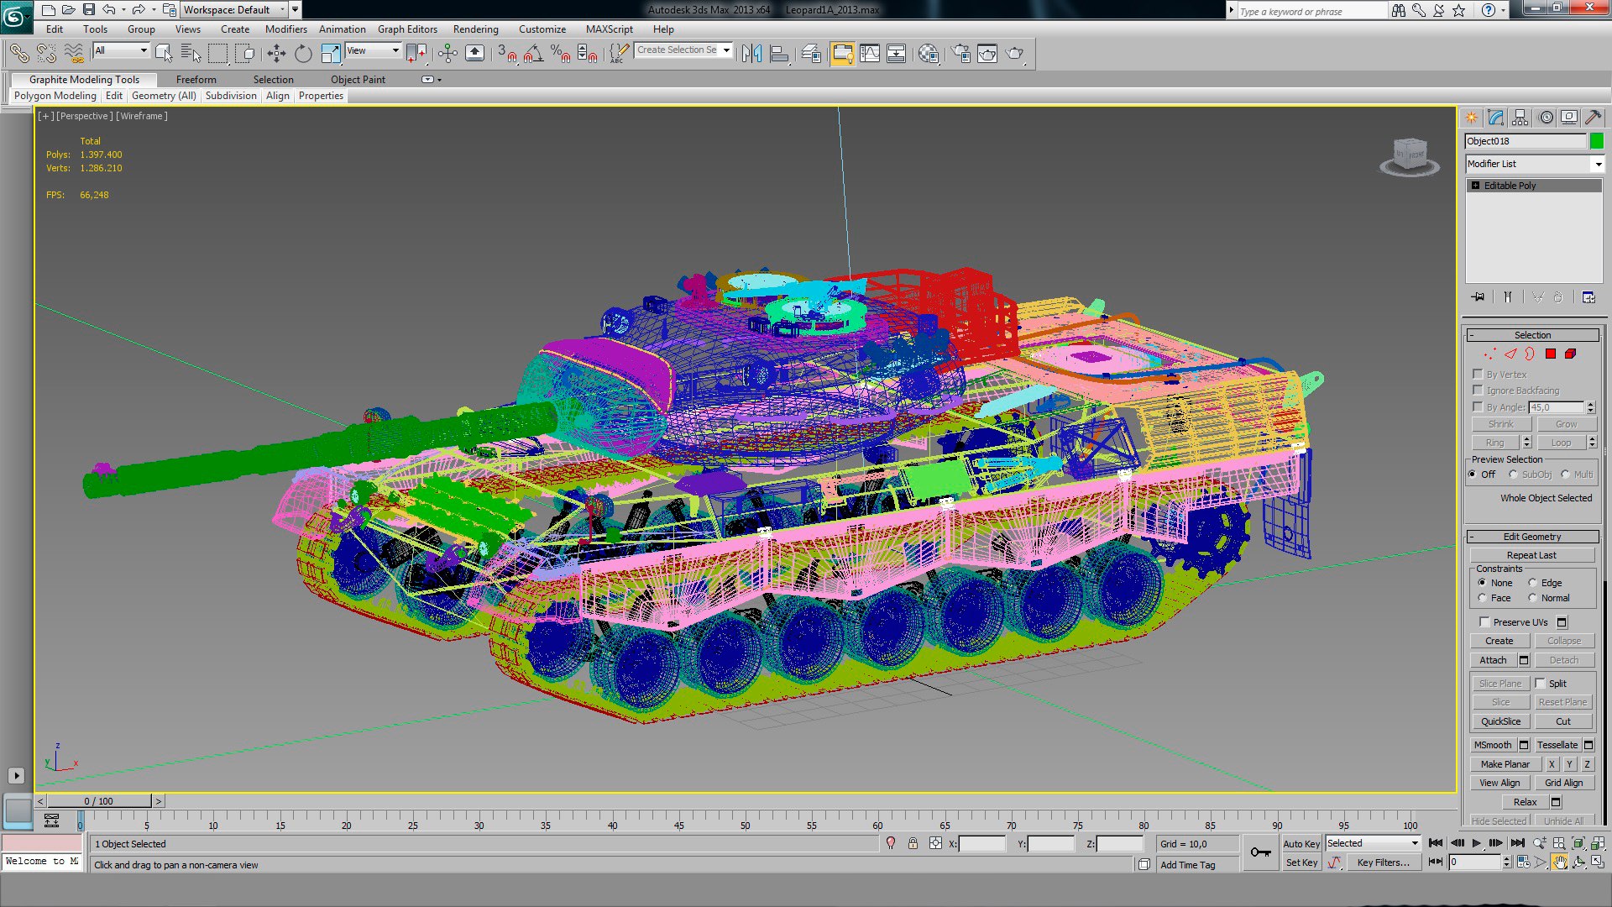Open the Modifier List dropdown

[x=1535, y=164]
